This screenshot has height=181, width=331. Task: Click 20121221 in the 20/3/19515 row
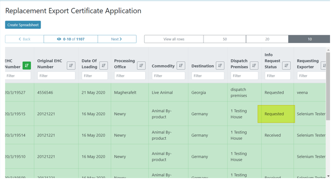pos(46,114)
